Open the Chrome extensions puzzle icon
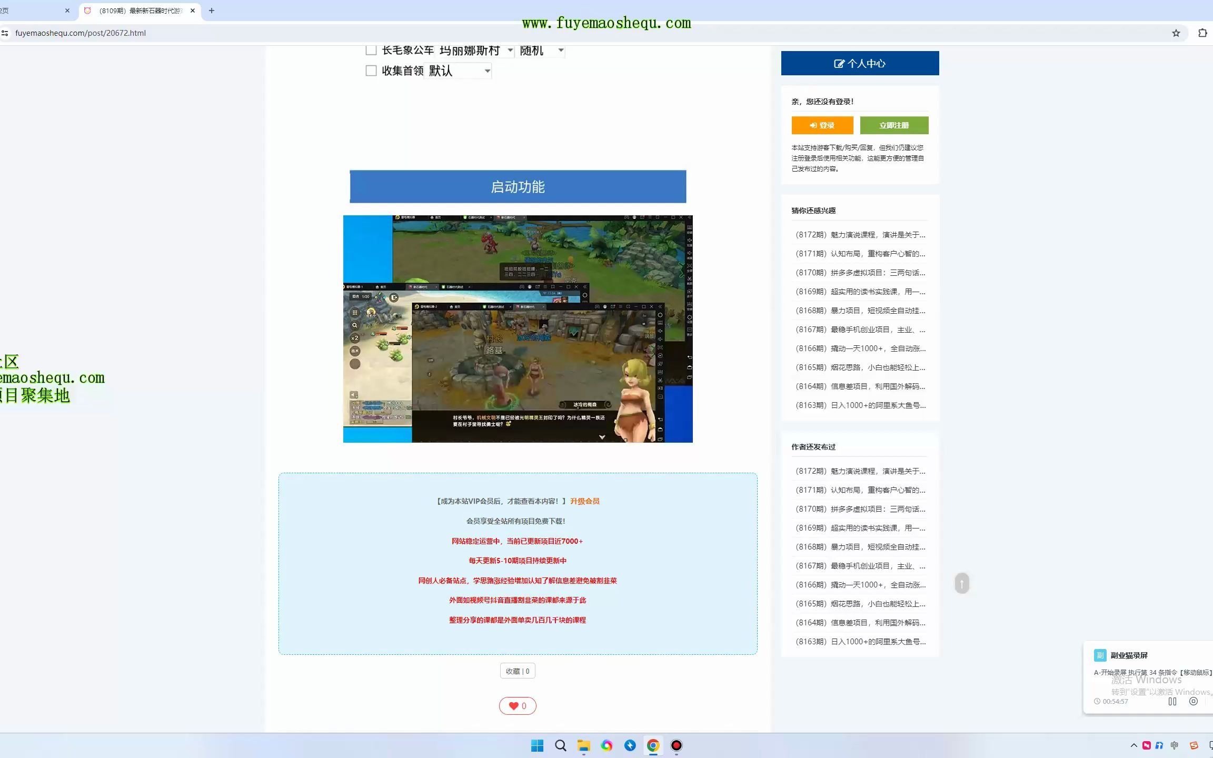1213x758 pixels. [x=1202, y=33]
